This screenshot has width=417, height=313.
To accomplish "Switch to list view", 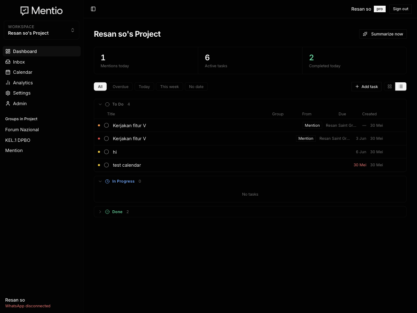I will 401,86.
